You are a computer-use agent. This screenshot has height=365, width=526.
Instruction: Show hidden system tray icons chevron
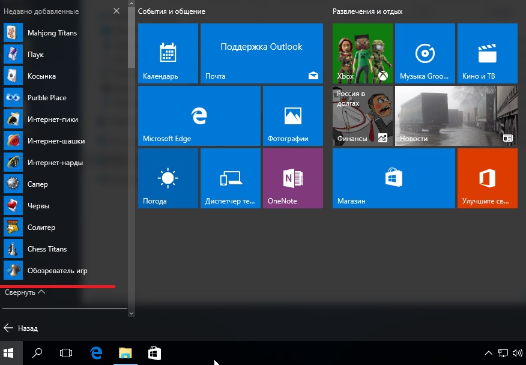pyautogui.click(x=489, y=353)
